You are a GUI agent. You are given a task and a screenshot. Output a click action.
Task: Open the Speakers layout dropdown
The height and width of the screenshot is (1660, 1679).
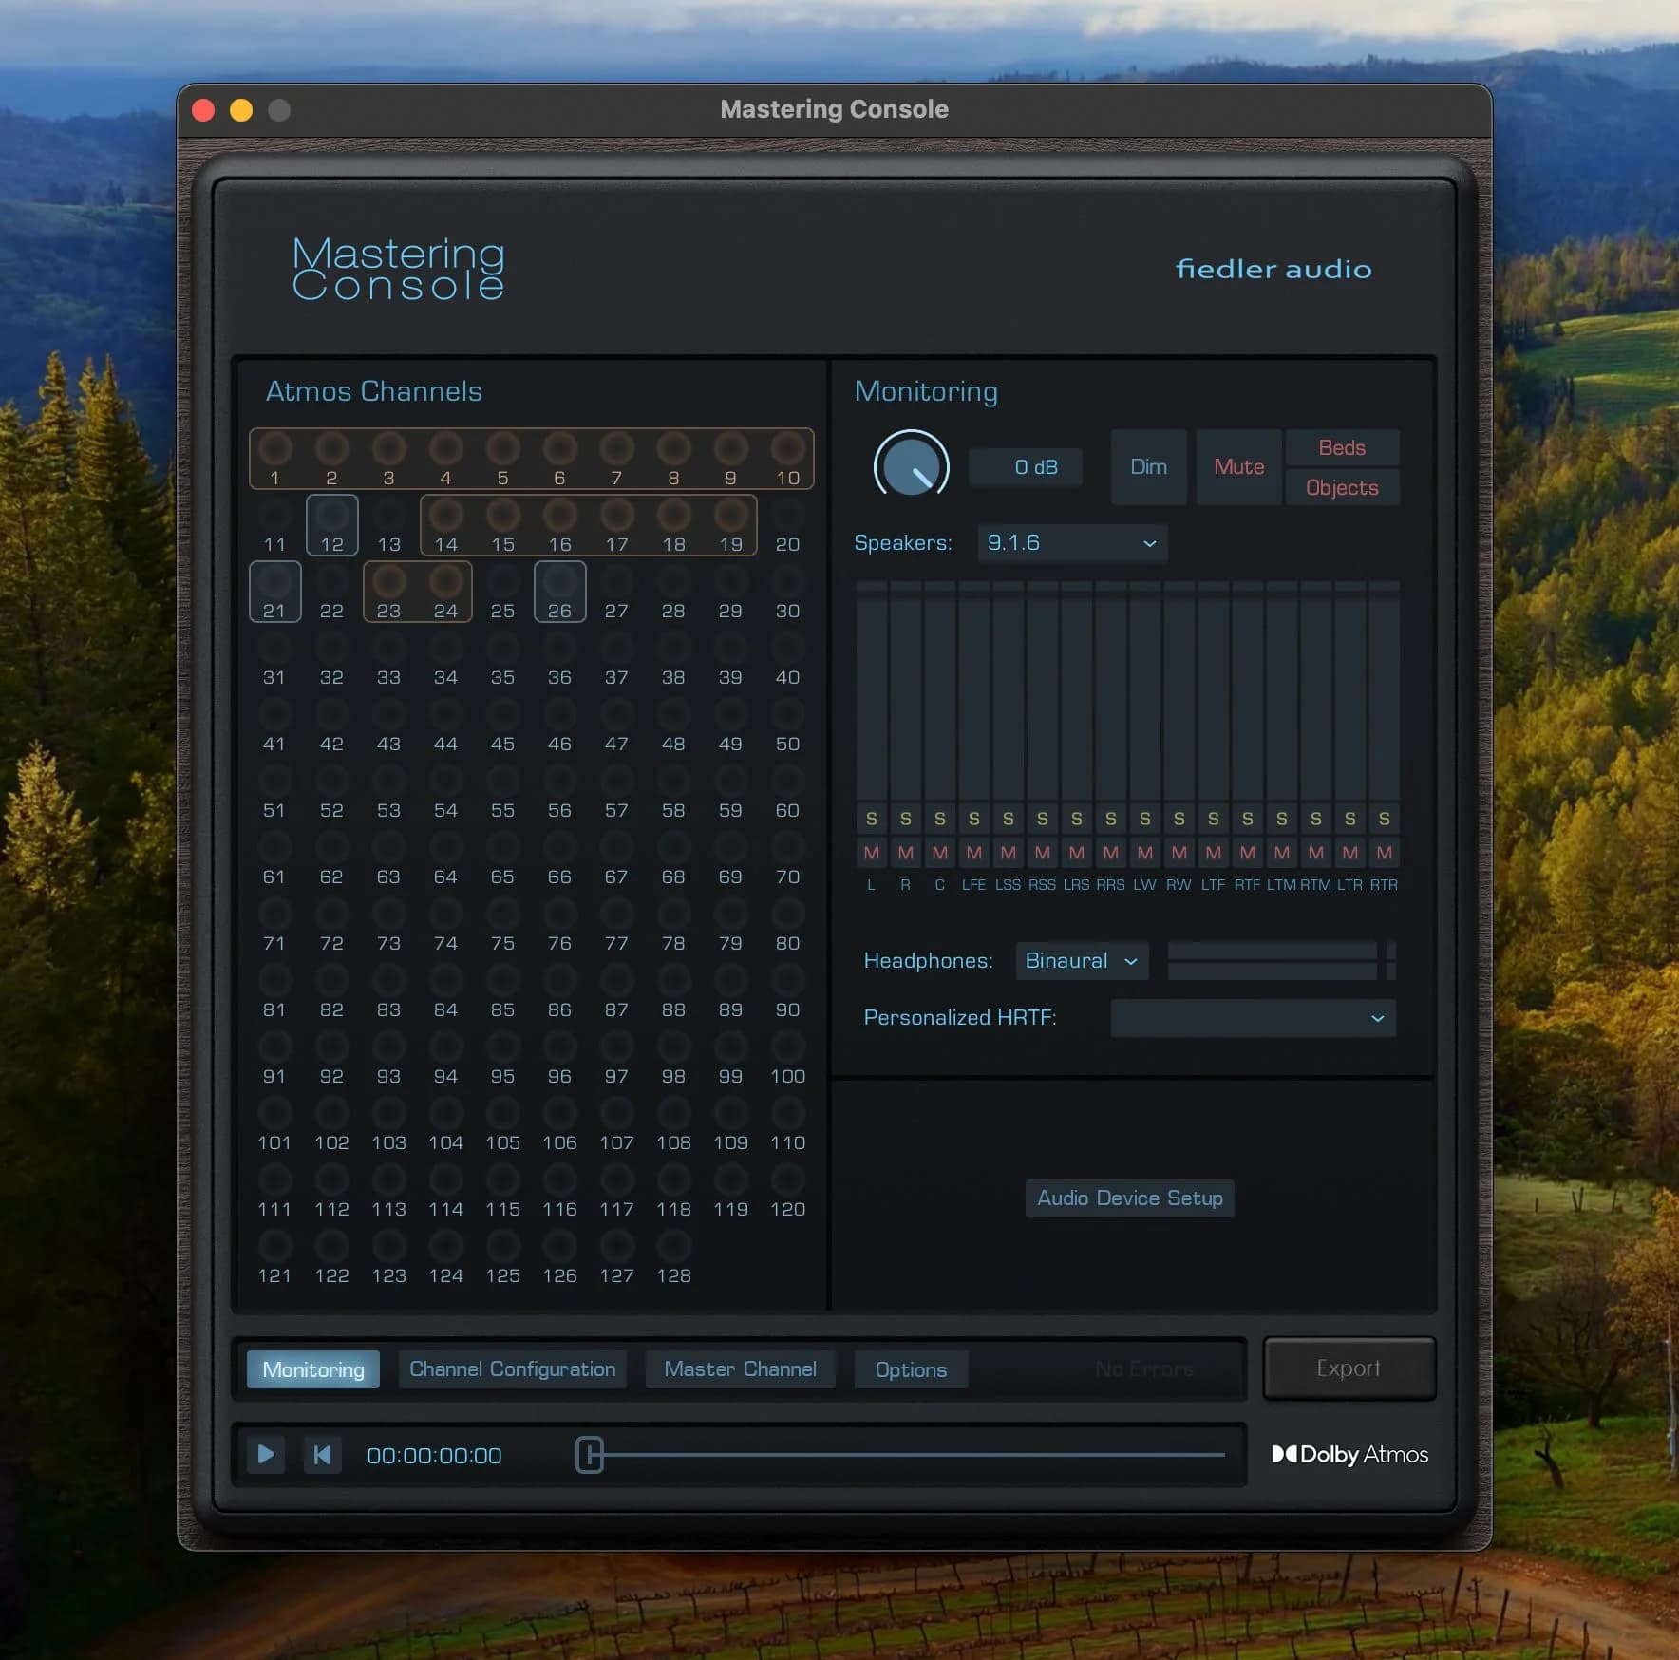click(x=1070, y=542)
